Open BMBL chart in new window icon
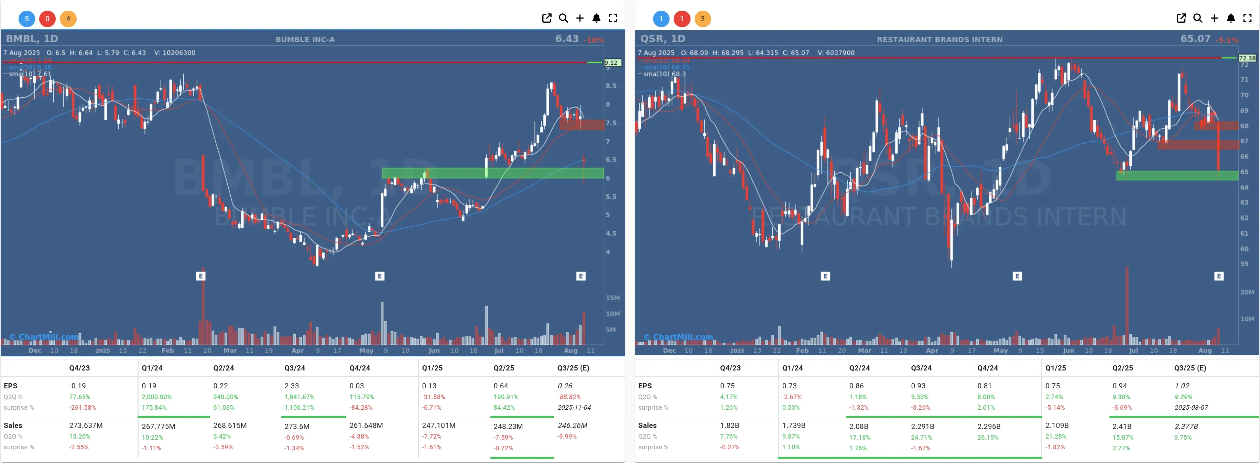The width and height of the screenshot is (1260, 463). point(547,18)
